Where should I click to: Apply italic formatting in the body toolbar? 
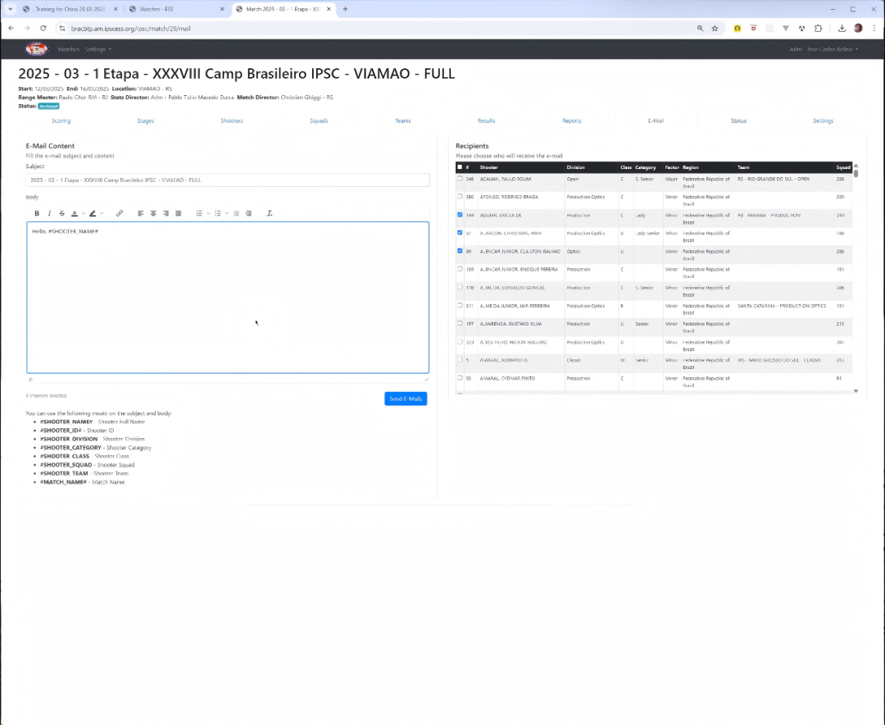click(49, 213)
